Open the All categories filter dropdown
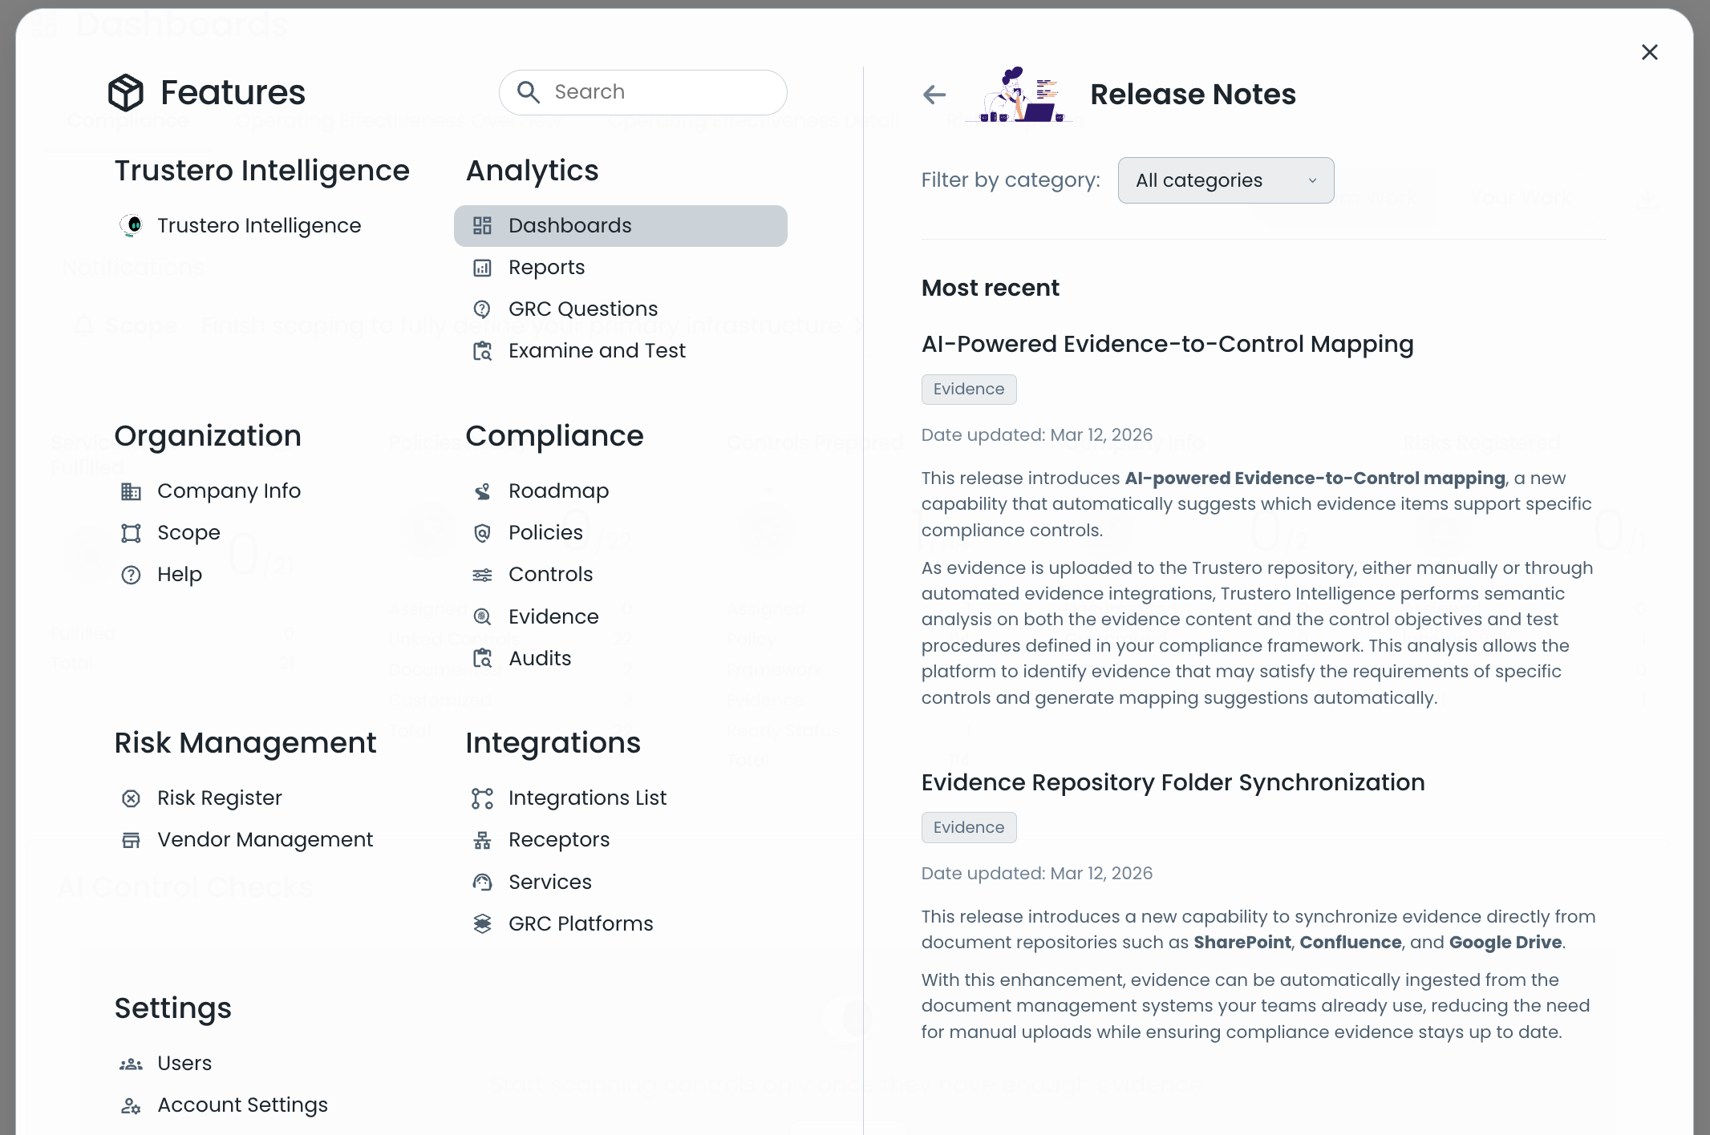 click(x=1226, y=180)
